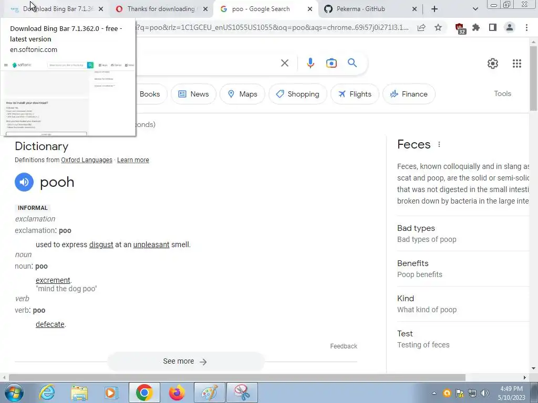Click the horizontal scrollbar thumb

[x=237, y=378]
